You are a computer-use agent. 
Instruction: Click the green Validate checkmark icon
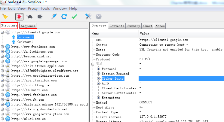tap(74, 17)
